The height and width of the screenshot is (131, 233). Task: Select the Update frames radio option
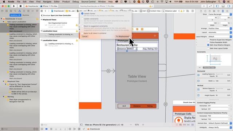pyautogui.click(x=82, y=13)
